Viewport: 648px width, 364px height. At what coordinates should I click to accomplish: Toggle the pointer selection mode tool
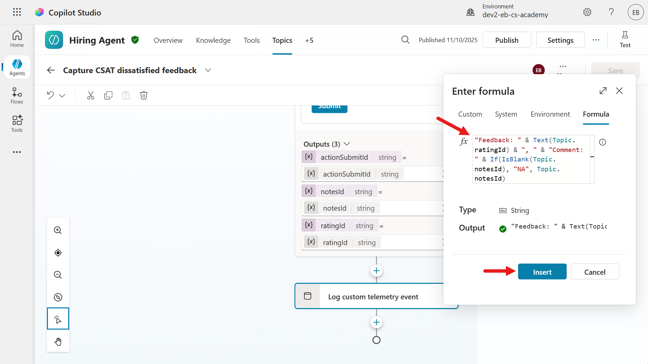click(58, 319)
